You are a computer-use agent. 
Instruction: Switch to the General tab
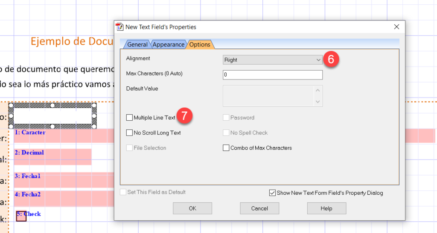137,45
